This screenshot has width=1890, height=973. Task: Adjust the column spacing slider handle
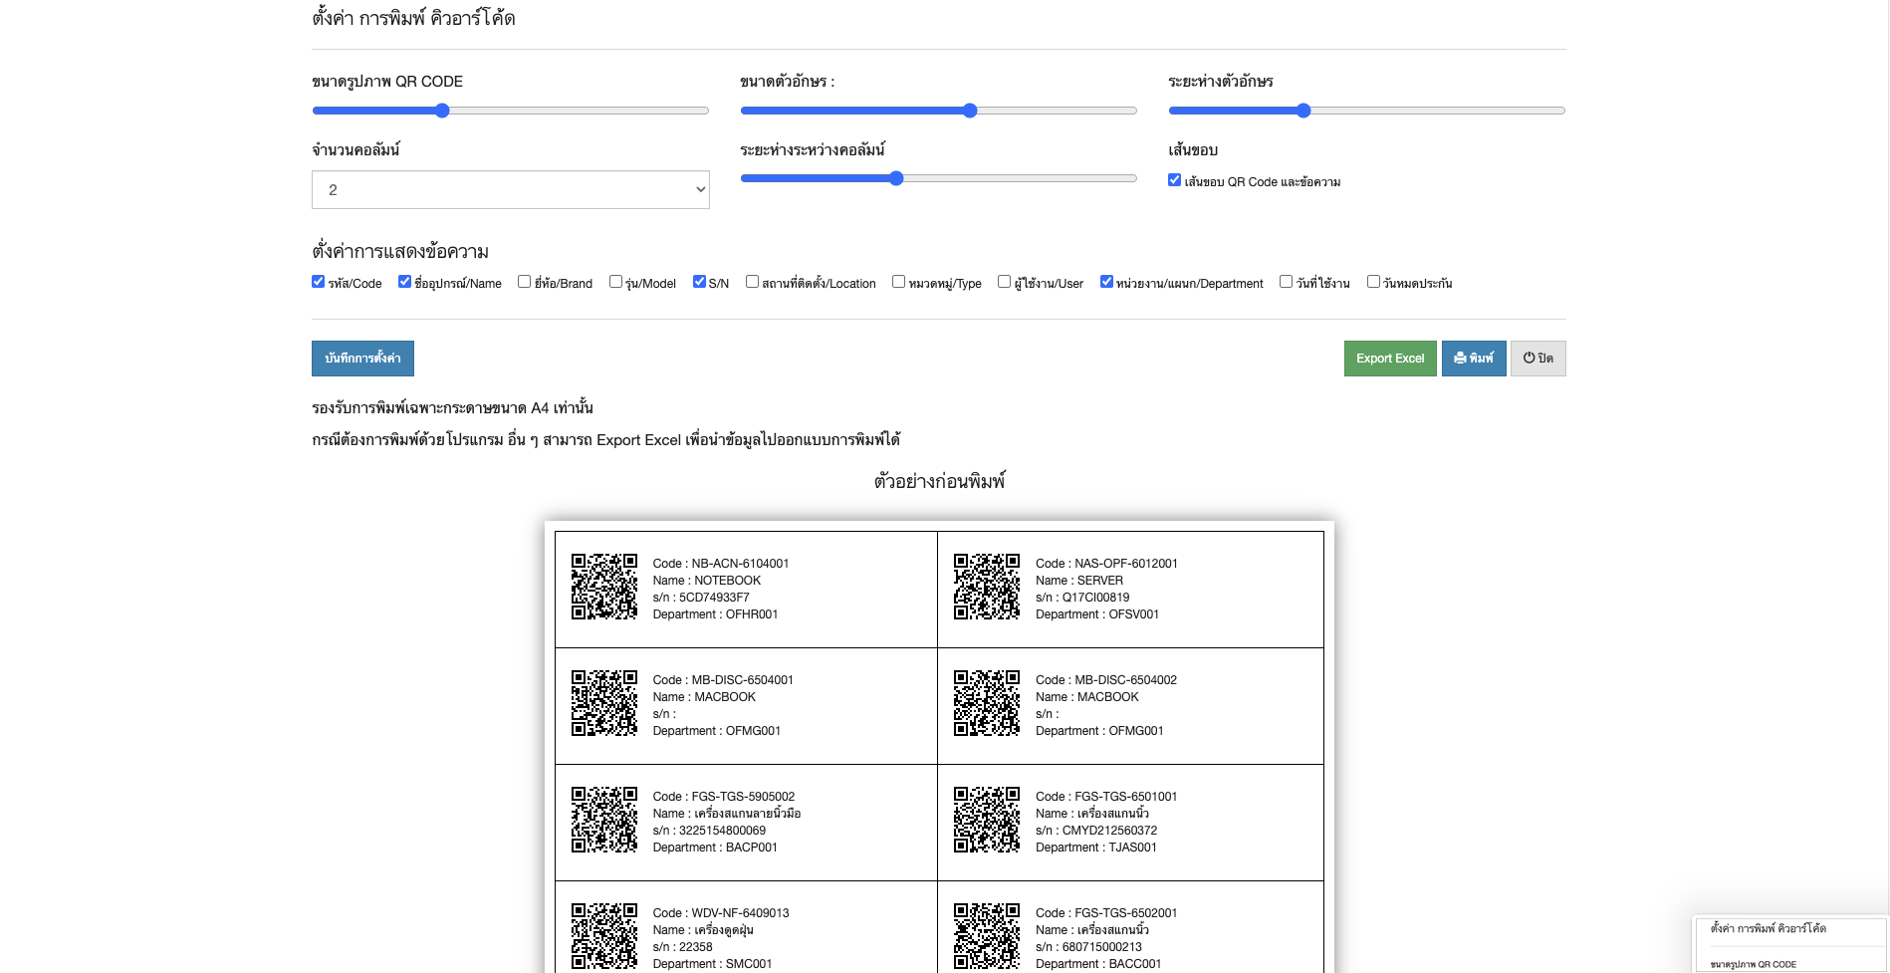pos(896,178)
